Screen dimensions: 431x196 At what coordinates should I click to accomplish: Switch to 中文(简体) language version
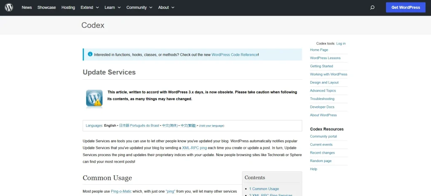click(170, 126)
